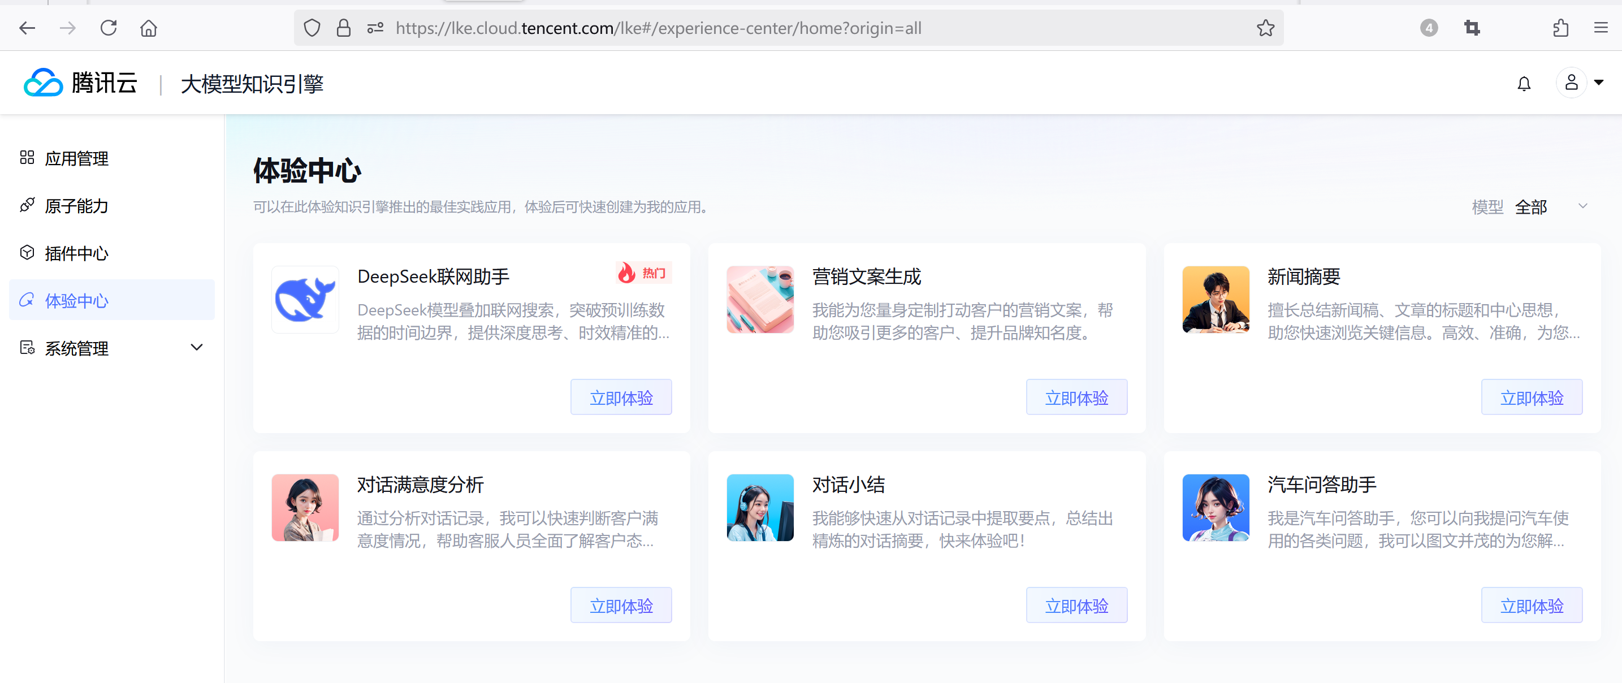The image size is (1622, 683).
Task: Expand the 系统管理 sidebar submenu
Action: [196, 348]
